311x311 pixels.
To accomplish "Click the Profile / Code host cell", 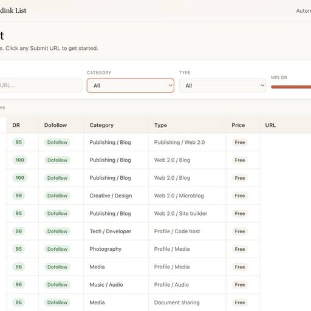I will click(177, 231).
